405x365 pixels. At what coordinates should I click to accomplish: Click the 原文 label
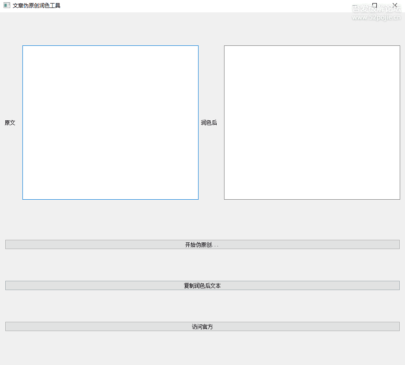coord(10,123)
